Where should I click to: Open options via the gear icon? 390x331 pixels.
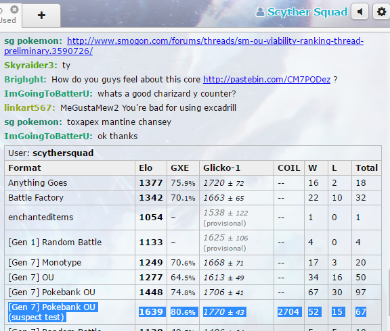click(381, 11)
